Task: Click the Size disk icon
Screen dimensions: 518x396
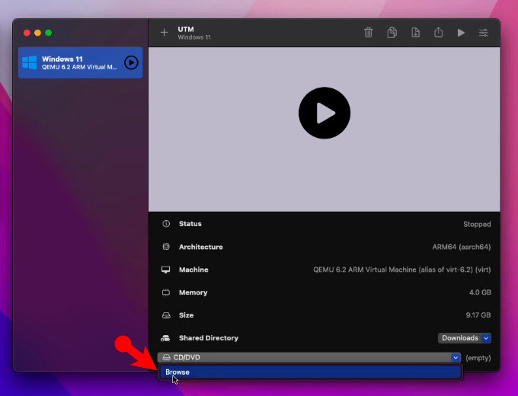Action: coord(166,315)
